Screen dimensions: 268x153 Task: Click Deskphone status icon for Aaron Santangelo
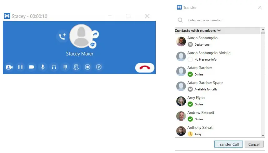[x=190, y=45]
